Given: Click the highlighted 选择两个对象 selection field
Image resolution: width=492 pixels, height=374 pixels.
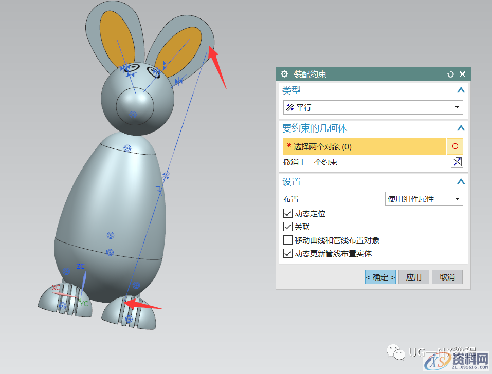Looking at the screenshot, I should 364,146.
